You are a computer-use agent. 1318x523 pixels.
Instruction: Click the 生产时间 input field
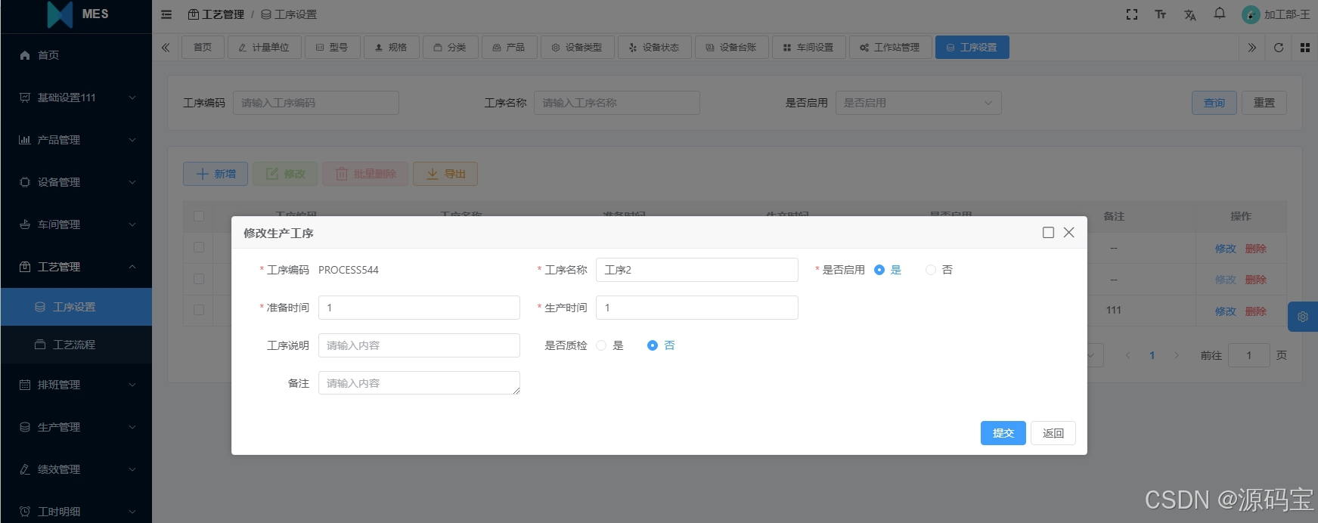(x=697, y=308)
